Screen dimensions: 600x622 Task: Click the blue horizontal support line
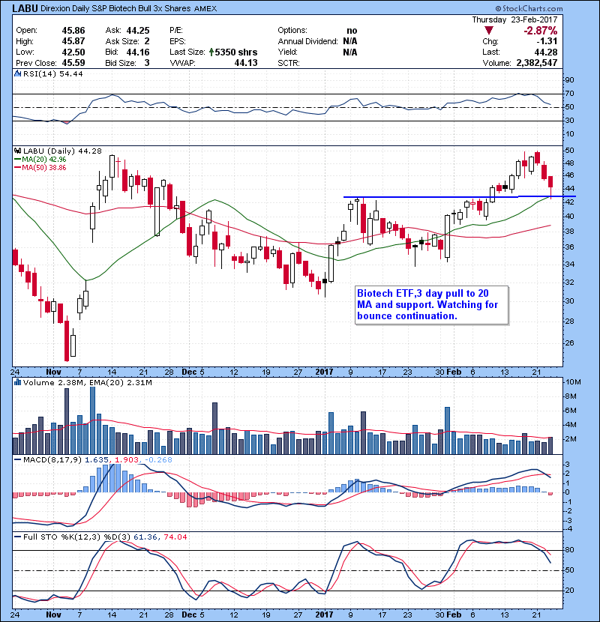click(x=460, y=197)
